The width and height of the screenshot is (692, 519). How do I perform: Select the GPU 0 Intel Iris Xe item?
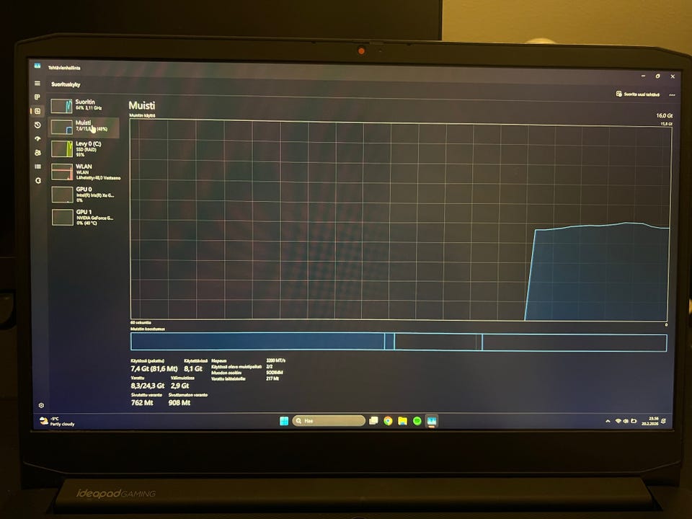[84, 195]
